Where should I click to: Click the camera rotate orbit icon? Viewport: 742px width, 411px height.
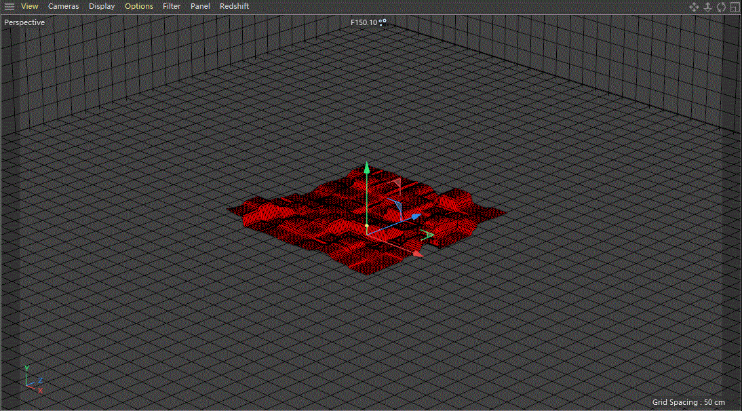pyautogui.click(x=721, y=7)
